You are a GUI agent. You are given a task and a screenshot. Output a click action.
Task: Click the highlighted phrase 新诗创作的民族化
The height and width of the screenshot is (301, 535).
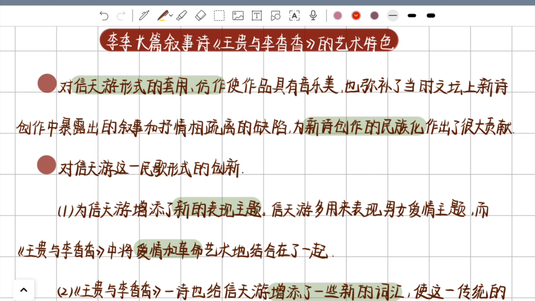pos(365,126)
